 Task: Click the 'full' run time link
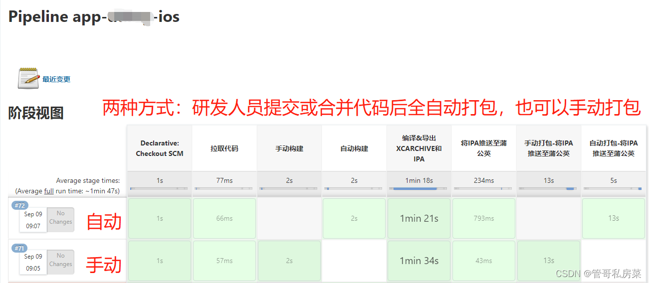pyautogui.click(x=49, y=191)
